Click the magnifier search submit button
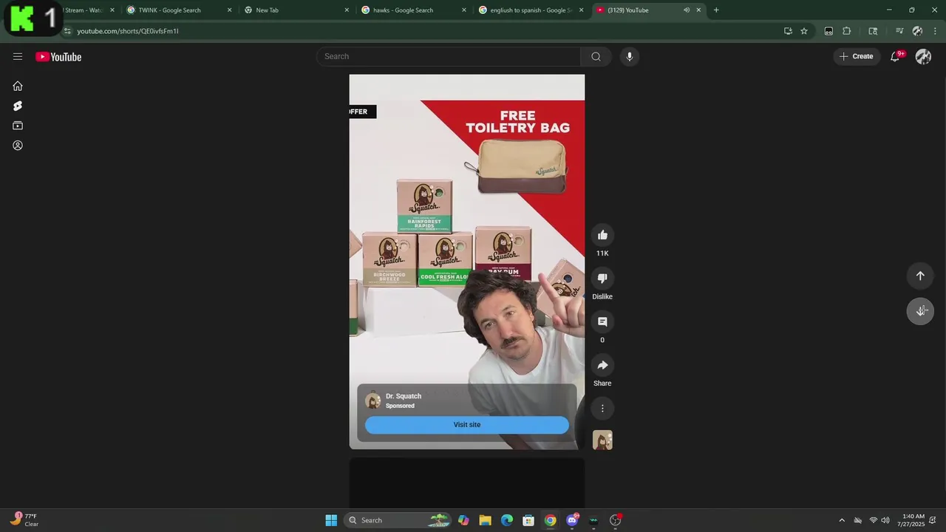Screen dimensions: 946x532 [x=596, y=56]
